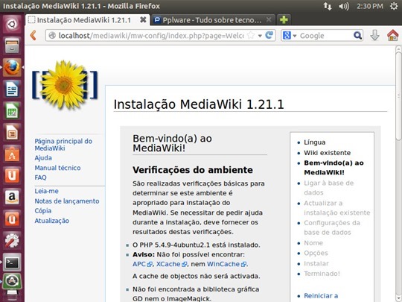The width and height of the screenshot is (402, 302).
Task: Expand the URL history dropdown arrow
Action: pos(260,36)
